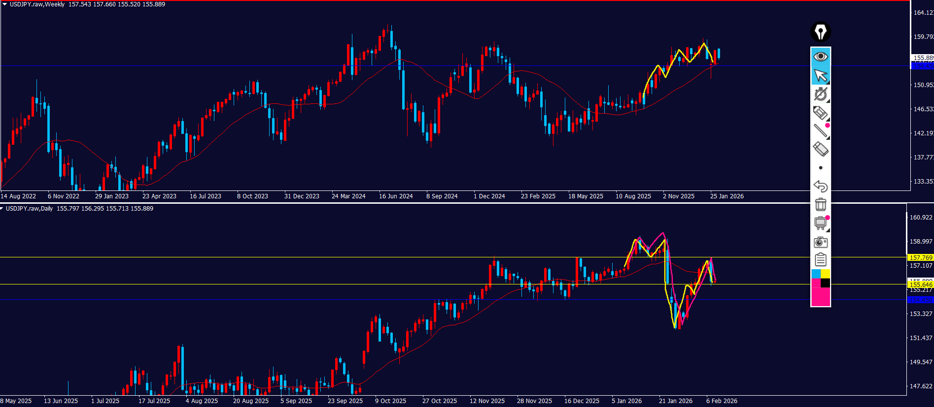Click the Epic Pen nib logo button
This screenshot has height=407, width=934.
click(x=821, y=32)
